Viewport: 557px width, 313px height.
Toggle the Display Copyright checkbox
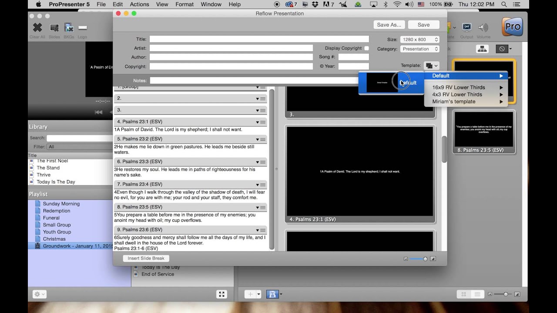click(366, 48)
